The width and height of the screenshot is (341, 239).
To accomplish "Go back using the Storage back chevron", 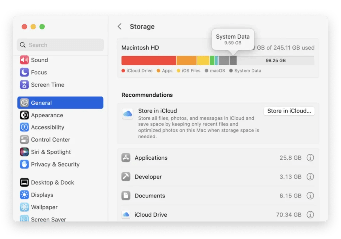I will [x=119, y=26].
